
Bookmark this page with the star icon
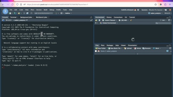[156, 5]
